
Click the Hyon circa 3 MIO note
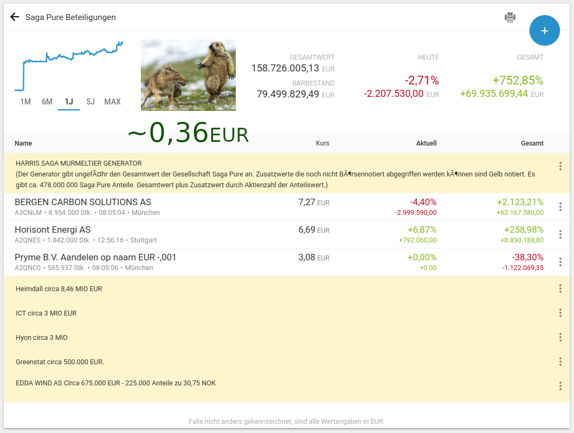42,338
